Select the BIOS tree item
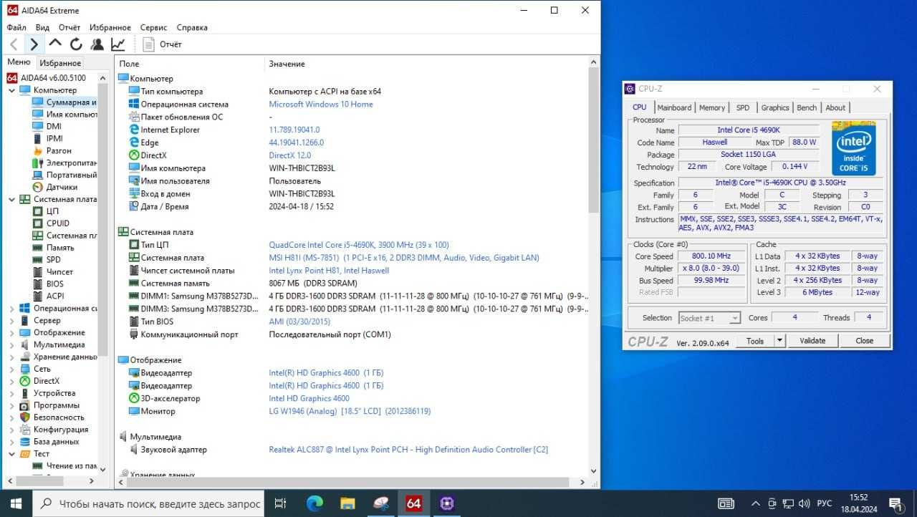Screen dimensions: 917x517 (x=54, y=284)
